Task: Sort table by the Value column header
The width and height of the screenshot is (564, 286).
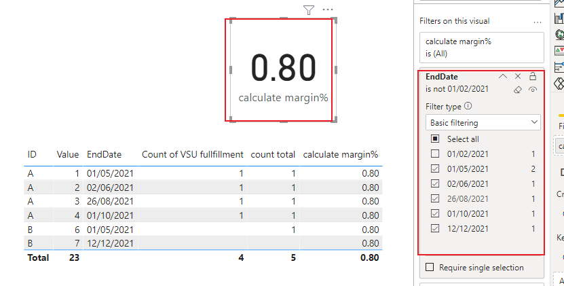Action: click(68, 154)
